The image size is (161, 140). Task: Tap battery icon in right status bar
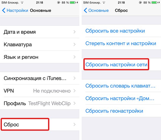[x=155, y=3]
